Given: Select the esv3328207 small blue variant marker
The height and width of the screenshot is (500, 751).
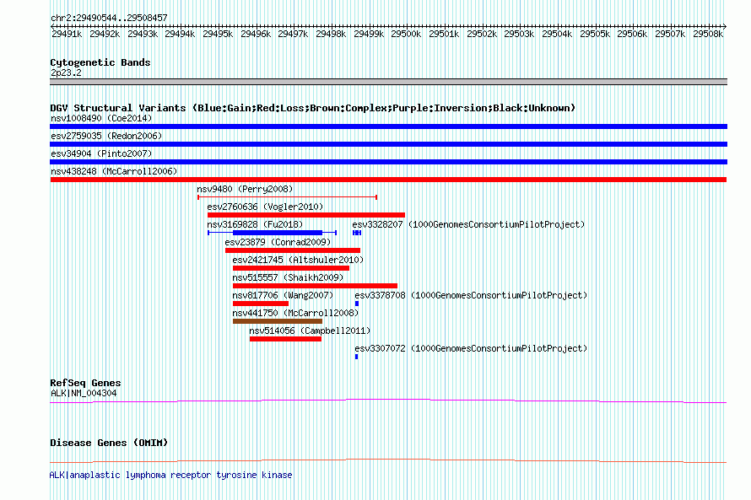Looking at the screenshot, I should pos(356,233).
